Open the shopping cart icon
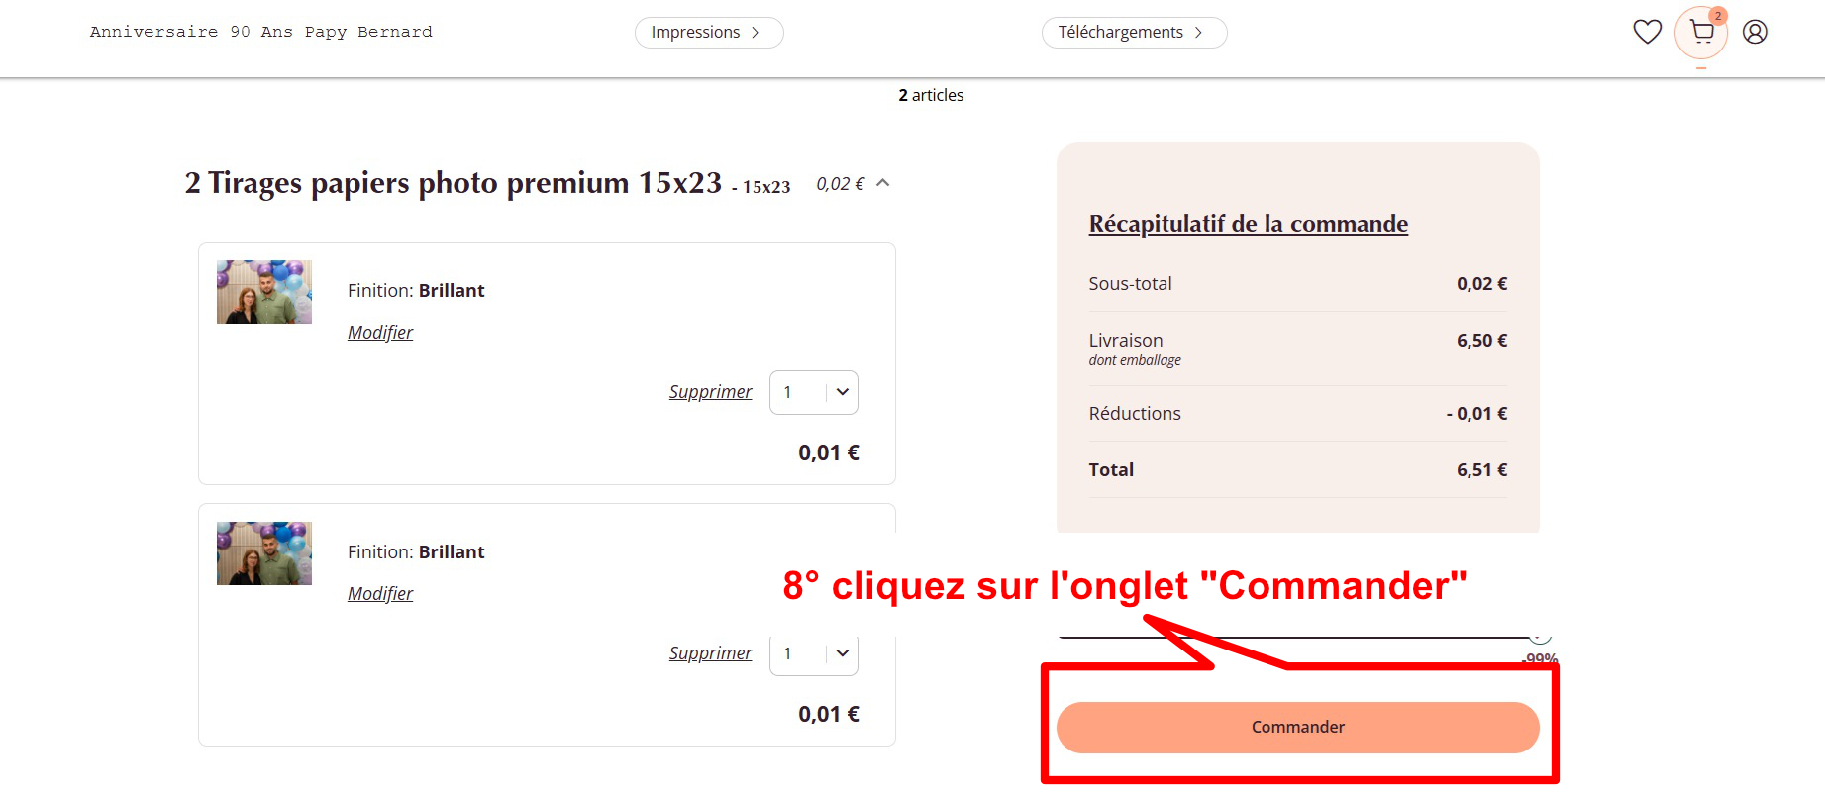Image resolution: width=1825 pixels, height=800 pixels. coord(1701,33)
